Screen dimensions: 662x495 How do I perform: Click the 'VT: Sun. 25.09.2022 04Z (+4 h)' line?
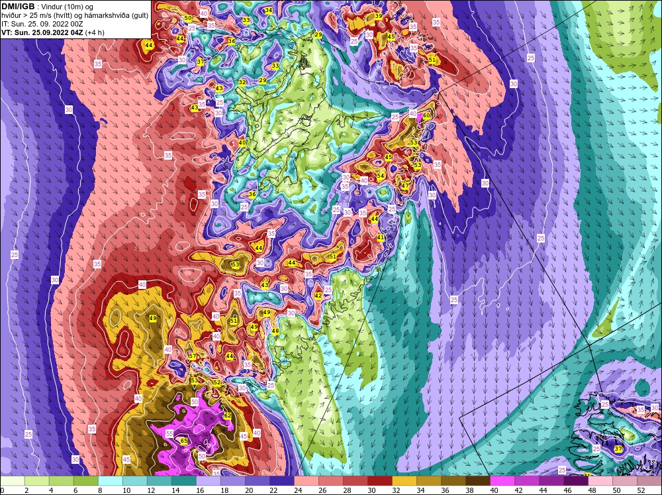(53, 32)
